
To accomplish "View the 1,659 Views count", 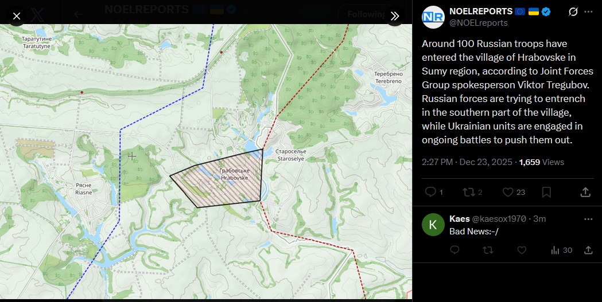I will pos(542,162).
